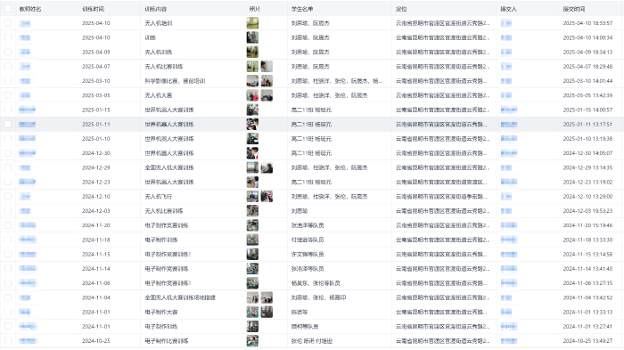
Task: Click the submit time 2025-01-10 13:19:38
Action: (x=587, y=138)
